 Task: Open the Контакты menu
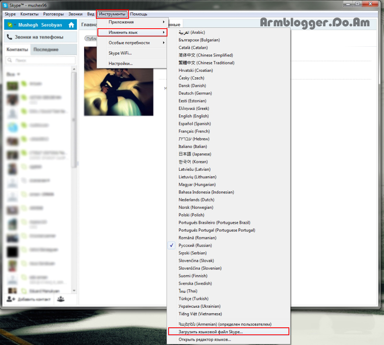[x=29, y=14]
